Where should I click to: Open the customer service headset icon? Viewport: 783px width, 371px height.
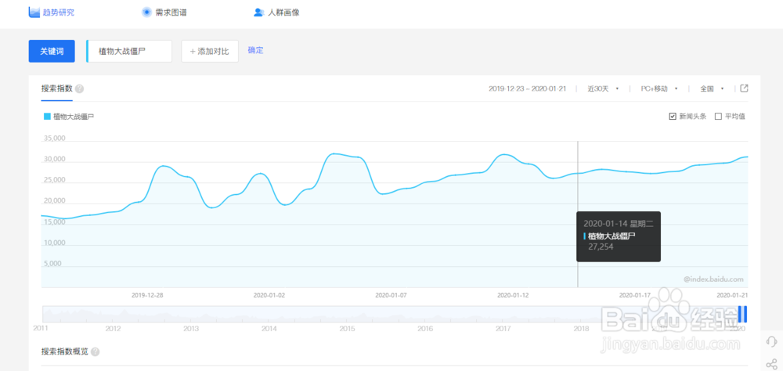770,342
